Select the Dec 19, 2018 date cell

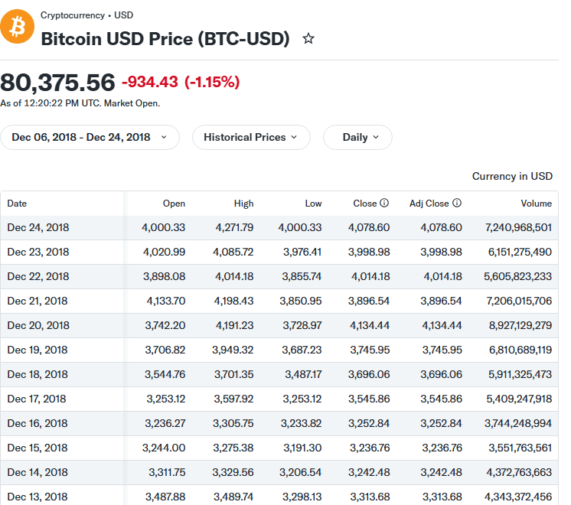38,350
